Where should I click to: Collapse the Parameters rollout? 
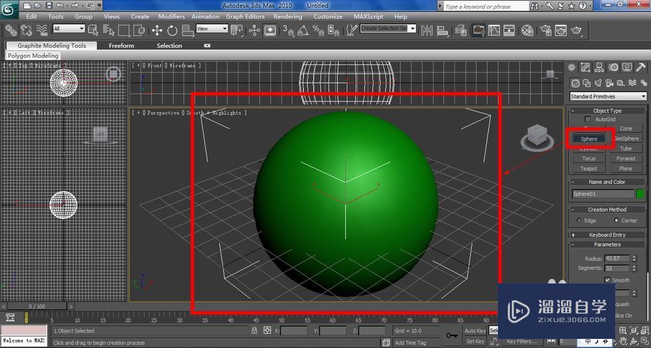click(x=607, y=244)
